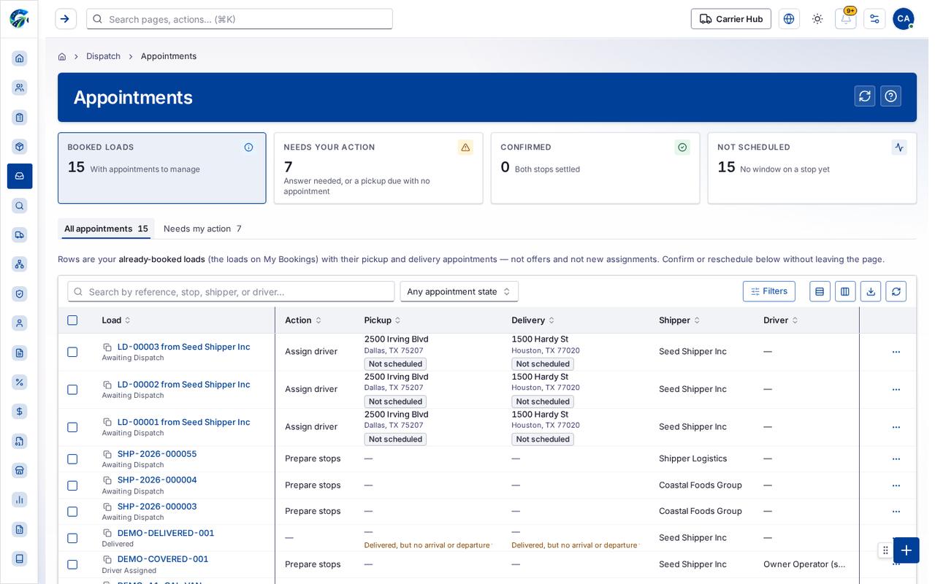Sort by the Delivery column header
This screenshot has width=935, height=584.
[x=533, y=320]
